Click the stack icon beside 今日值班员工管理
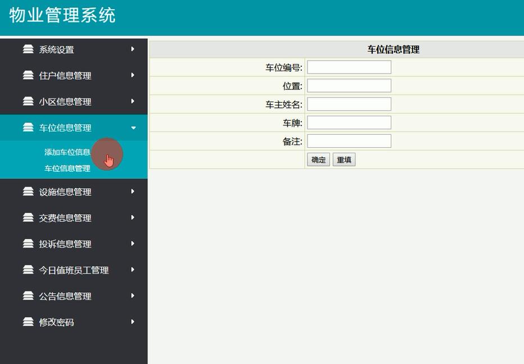This screenshot has height=364, width=524. [x=28, y=270]
